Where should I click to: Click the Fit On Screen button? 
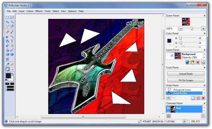186,80
